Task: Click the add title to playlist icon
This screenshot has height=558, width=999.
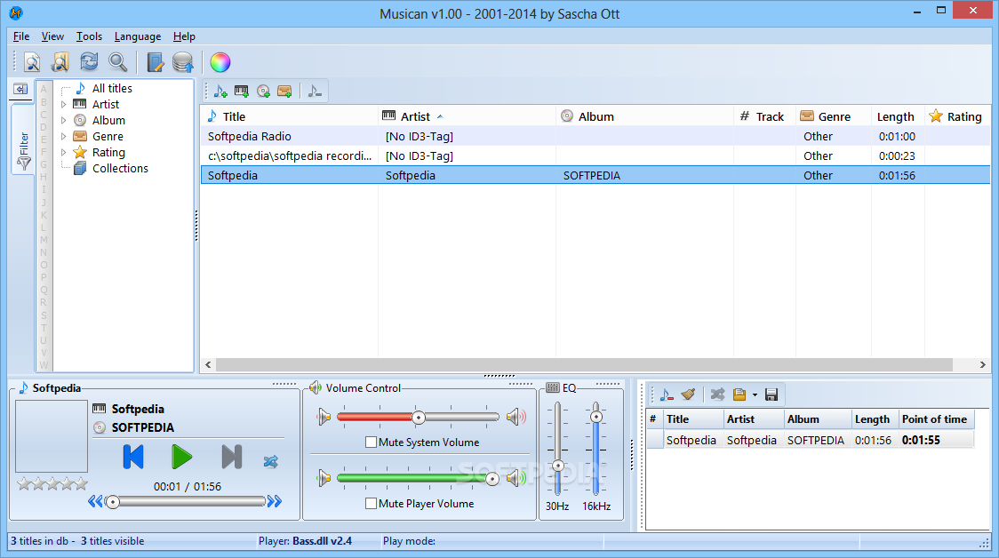Action: point(220,92)
